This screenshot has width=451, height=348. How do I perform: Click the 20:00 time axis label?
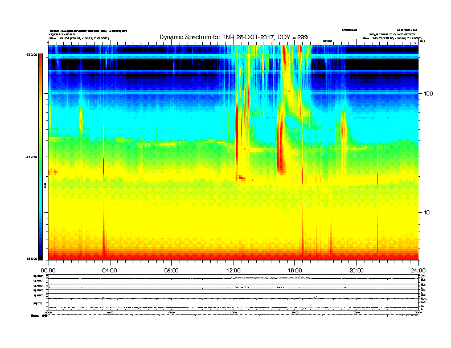356,271
